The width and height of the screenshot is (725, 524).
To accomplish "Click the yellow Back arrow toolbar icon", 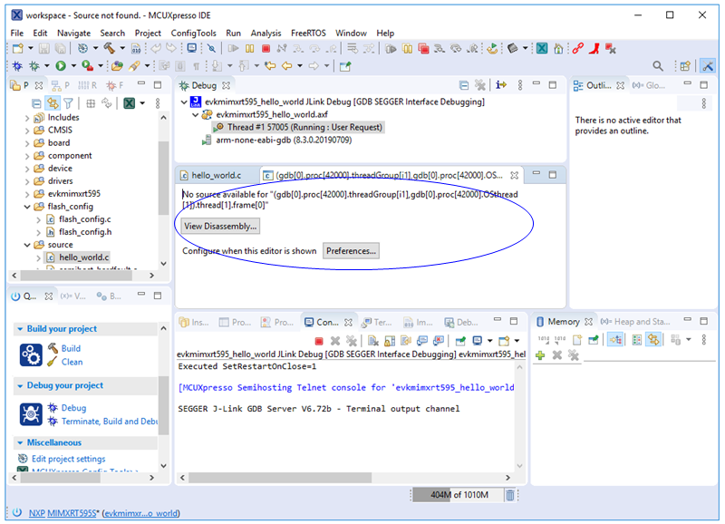I will [286, 66].
